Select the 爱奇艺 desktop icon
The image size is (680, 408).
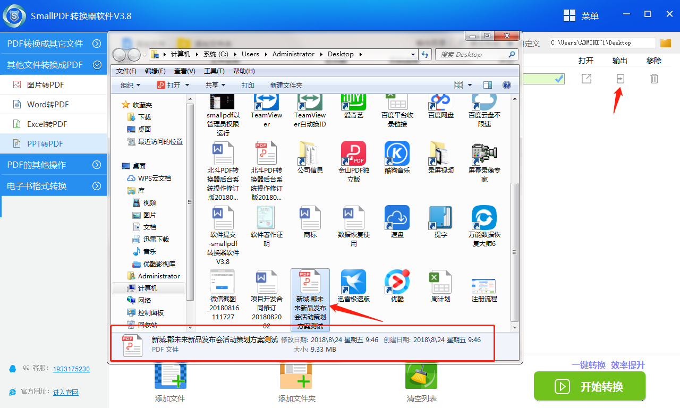(x=353, y=106)
